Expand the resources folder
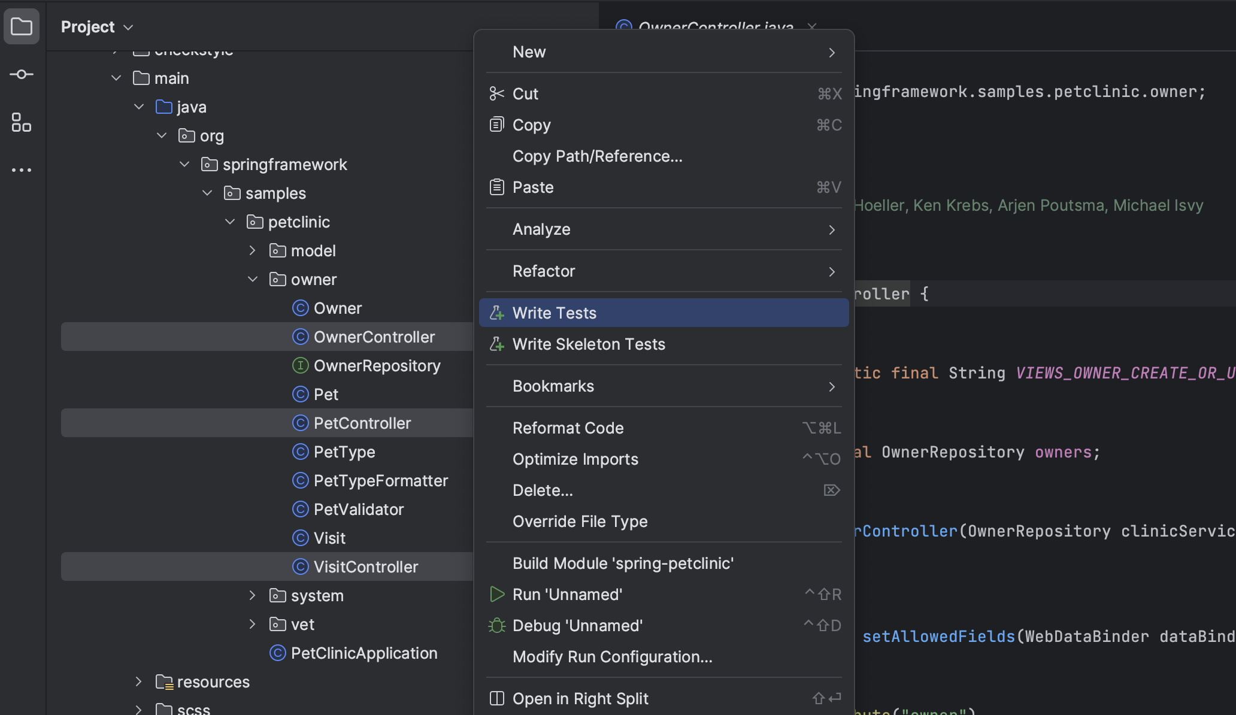Viewport: 1236px width, 715px height. tap(139, 681)
